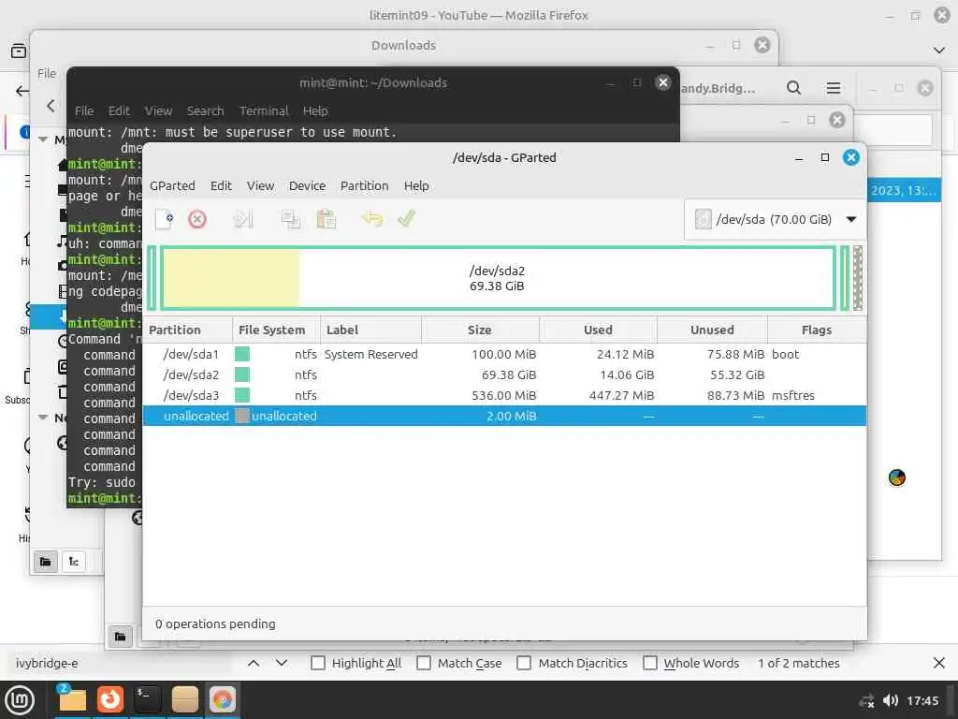
Task: Open Terminal from the taskbar
Action: click(147, 700)
